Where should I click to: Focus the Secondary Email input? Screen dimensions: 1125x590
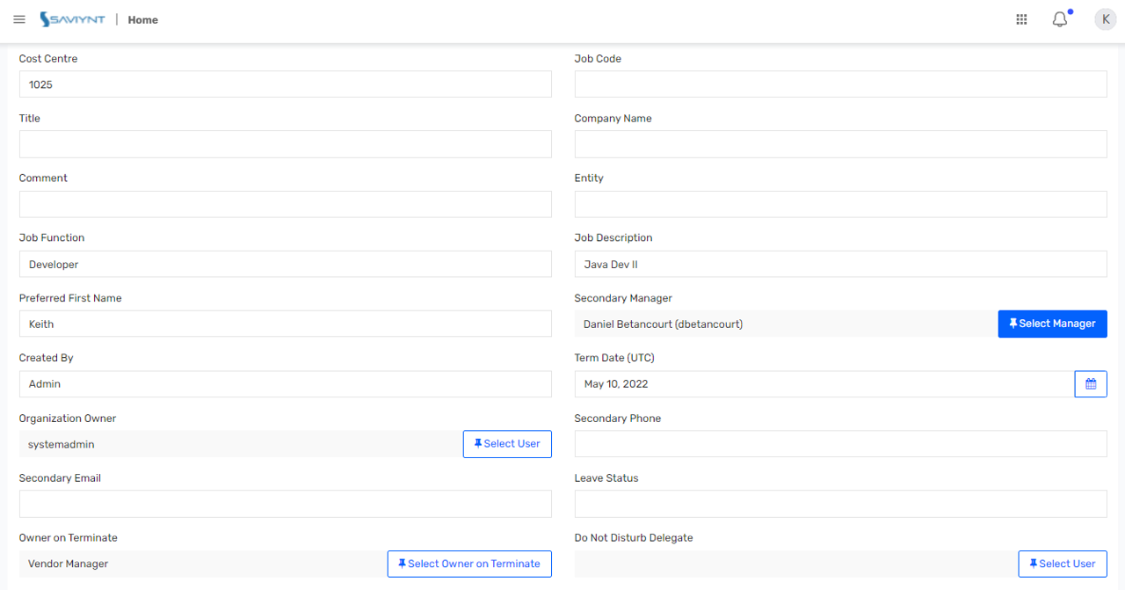tap(286, 504)
